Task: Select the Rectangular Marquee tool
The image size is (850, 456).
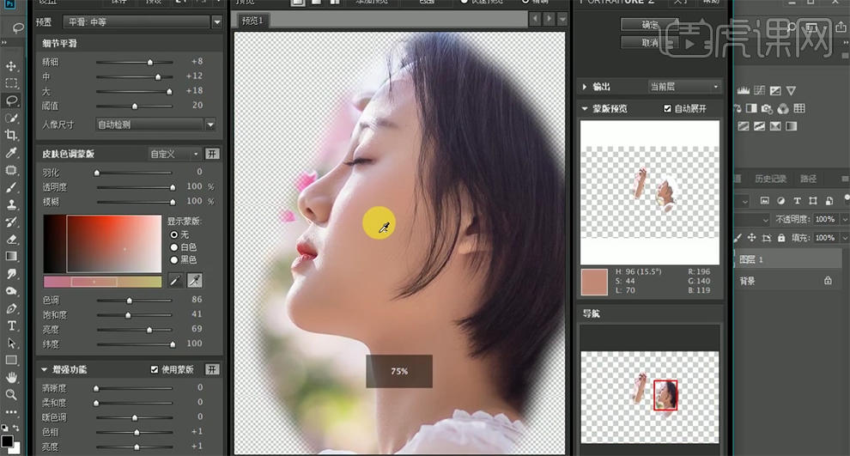Action: tap(12, 83)
